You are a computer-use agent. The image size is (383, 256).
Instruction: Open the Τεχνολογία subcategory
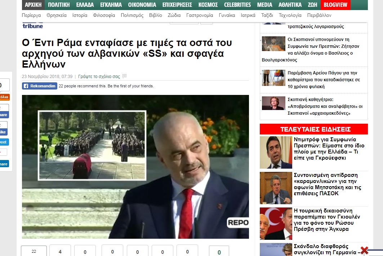(x=290, y=15)
